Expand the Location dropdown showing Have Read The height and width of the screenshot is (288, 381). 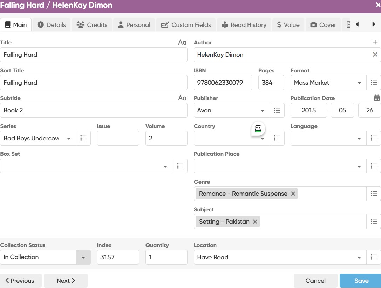(359, 258)
